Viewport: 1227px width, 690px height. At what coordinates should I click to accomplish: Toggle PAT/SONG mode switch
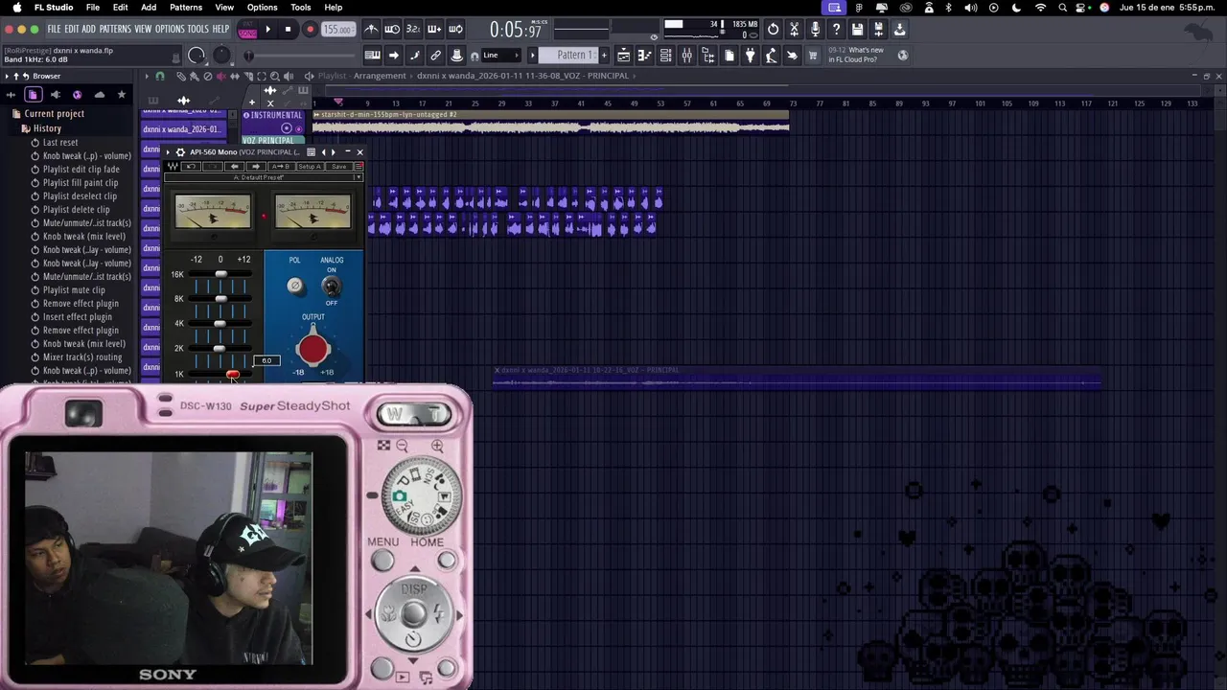pyautogui.click(x=246, y=30)
